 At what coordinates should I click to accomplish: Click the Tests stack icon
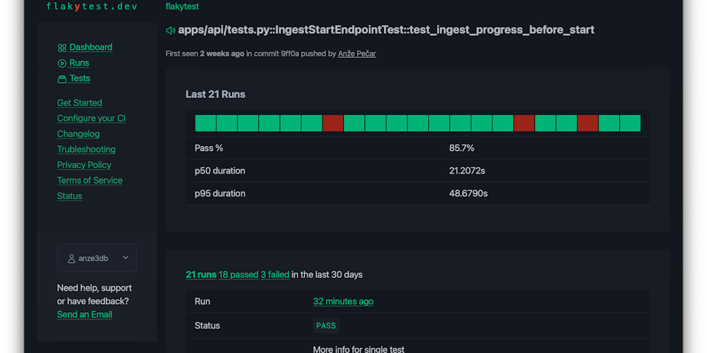point(62,79)
